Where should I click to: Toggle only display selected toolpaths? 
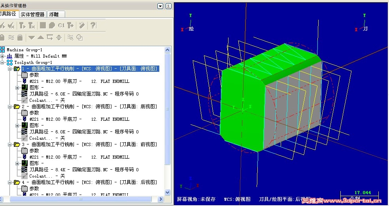pos(70,37)
